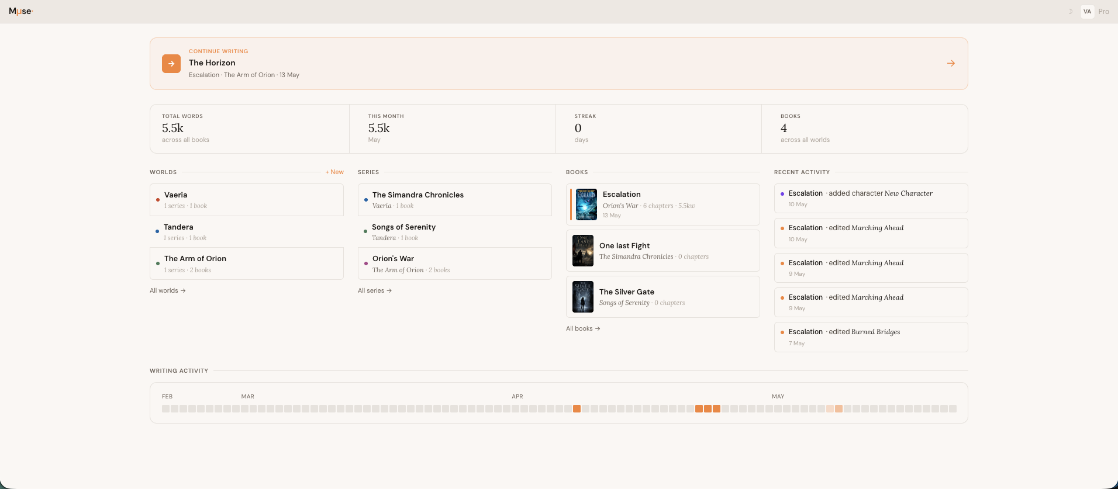Open the One last Fight book title
This screenshot has height=489, width=1118.
(624, 245)
